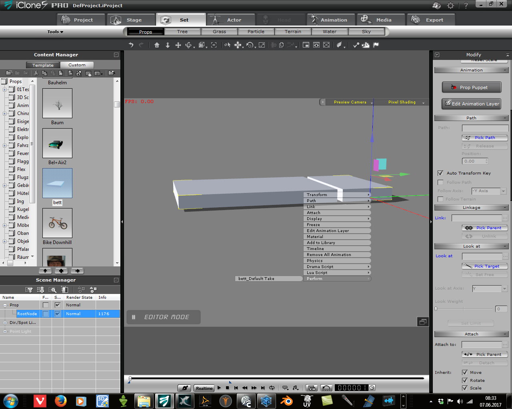Image resolution: width=512 pixels, height=409 pixels.
Task: Click the find file folder icon
Action: point(112,73)
